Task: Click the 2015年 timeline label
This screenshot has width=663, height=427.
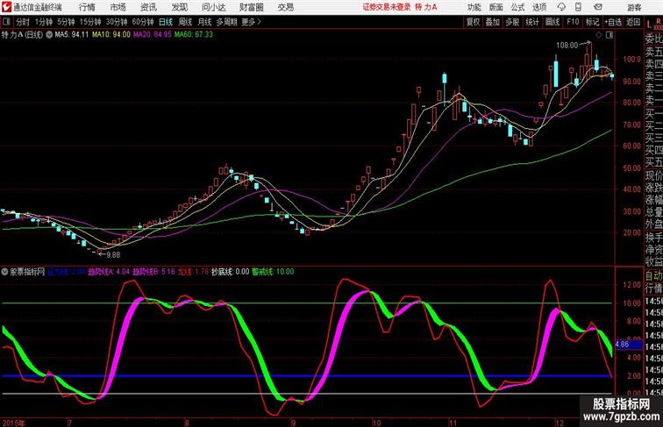Action: 13,423
